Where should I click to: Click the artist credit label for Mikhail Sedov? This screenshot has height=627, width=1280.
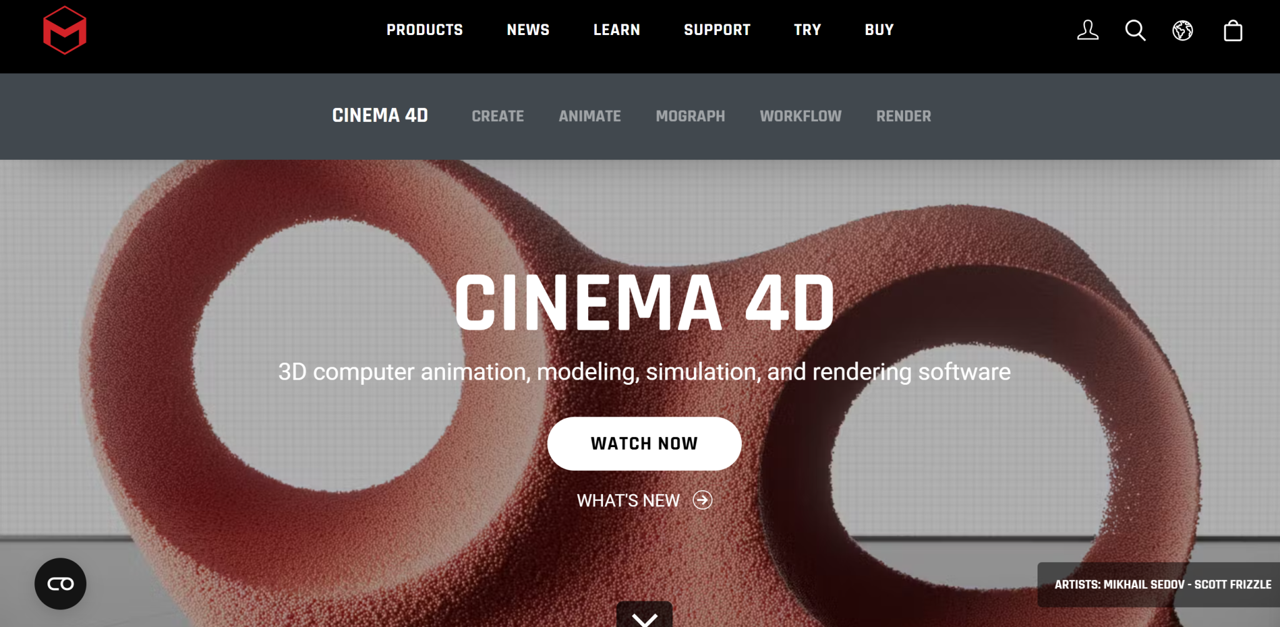coord(1162,584)
